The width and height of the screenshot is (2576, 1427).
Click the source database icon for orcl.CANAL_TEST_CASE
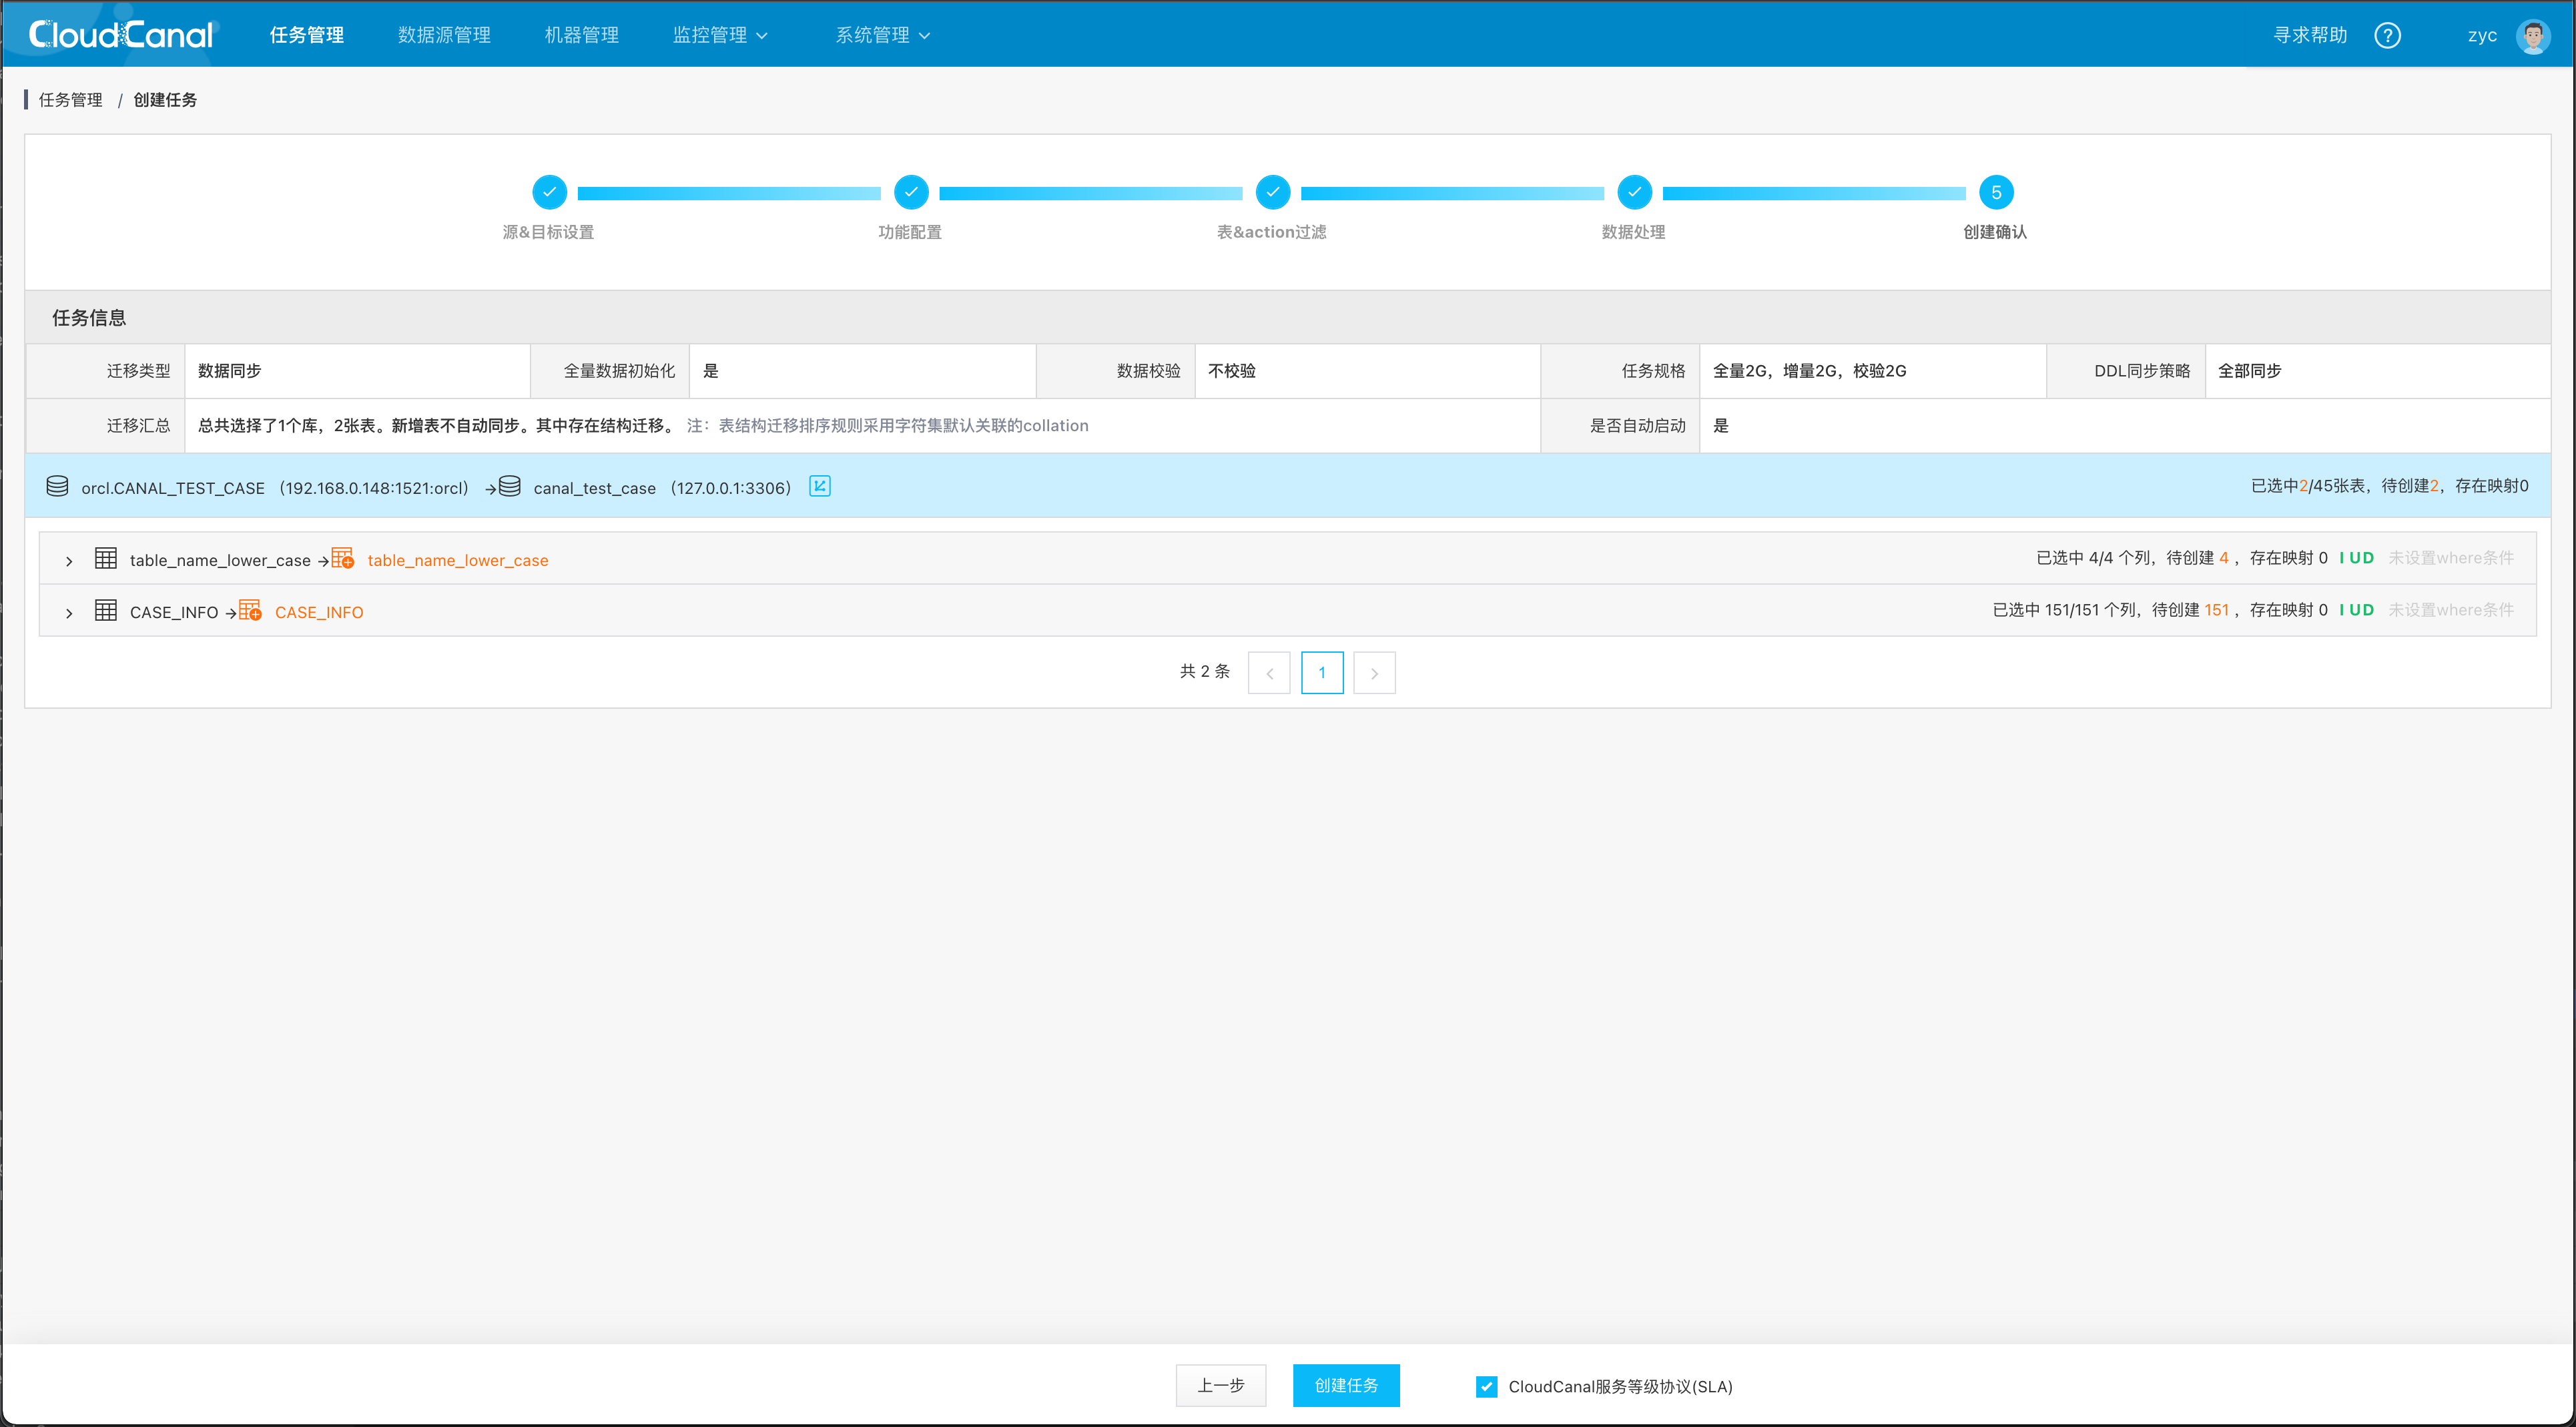tap(57, 487)
